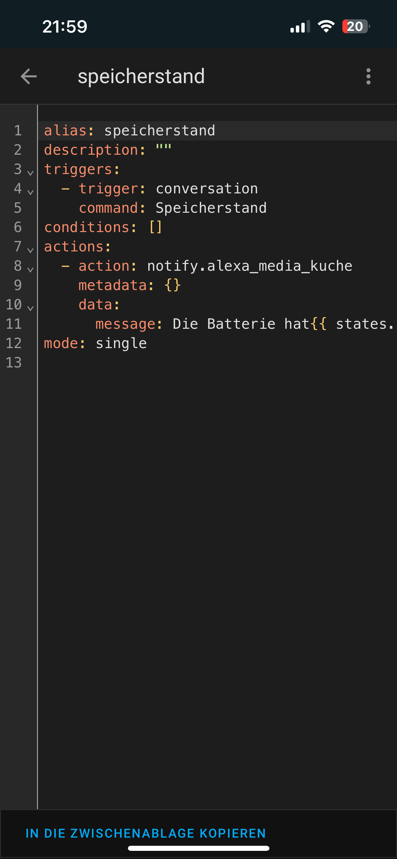397x859 pixels.
Task: Click the empty conditions brackets
Action: point(155,227)
